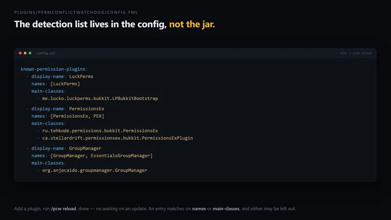This screenshot has width=391, height=220.
Task: Click 'names: [GroupManager, EssentialsGroupManager]' line
Action: [92, 155]
